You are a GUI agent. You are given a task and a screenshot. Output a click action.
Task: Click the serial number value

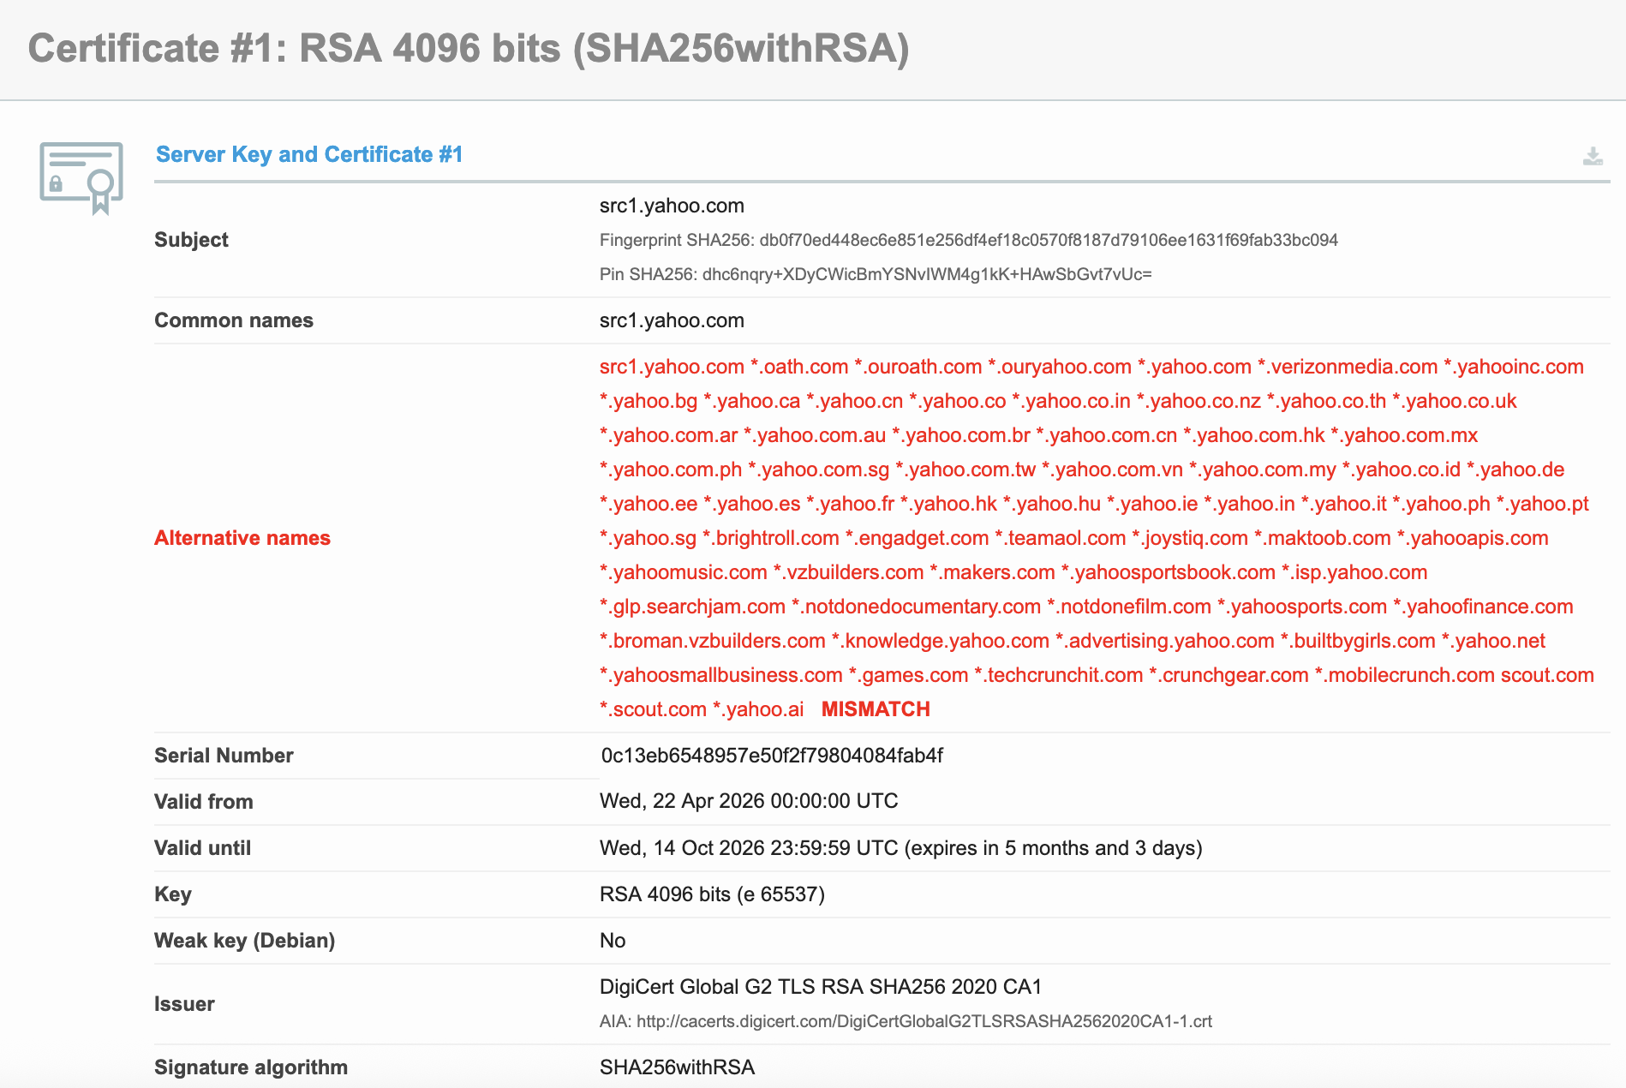click(x=772, y=756)
